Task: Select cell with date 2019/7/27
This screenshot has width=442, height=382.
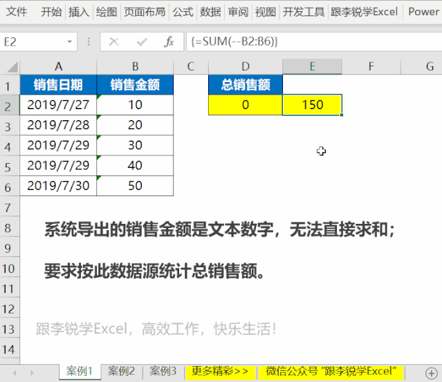Action: 58,105
